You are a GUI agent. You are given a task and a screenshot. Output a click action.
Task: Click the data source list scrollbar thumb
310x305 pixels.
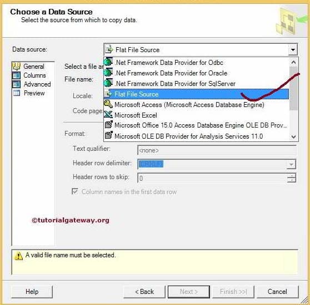[x=293, y=88]
